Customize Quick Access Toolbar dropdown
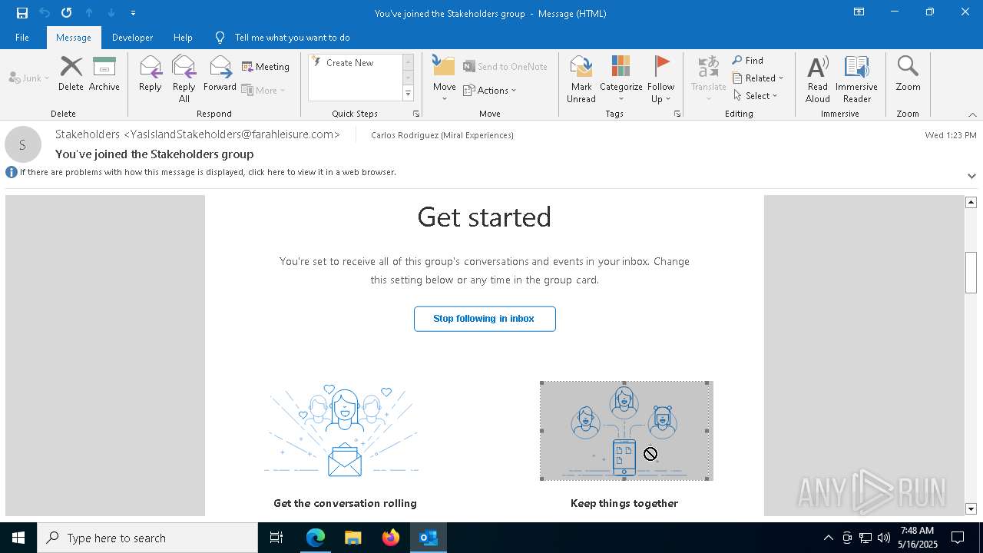983x553 pixels. (x=134, y=13)
